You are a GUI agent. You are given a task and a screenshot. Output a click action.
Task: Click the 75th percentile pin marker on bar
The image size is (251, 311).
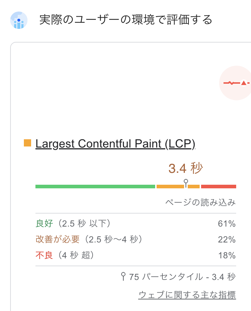[186, 183]
